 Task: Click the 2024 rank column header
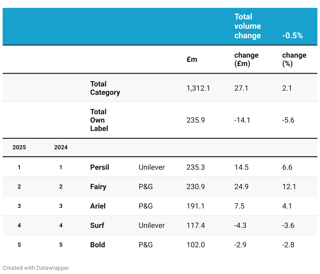tap(61, 147)
